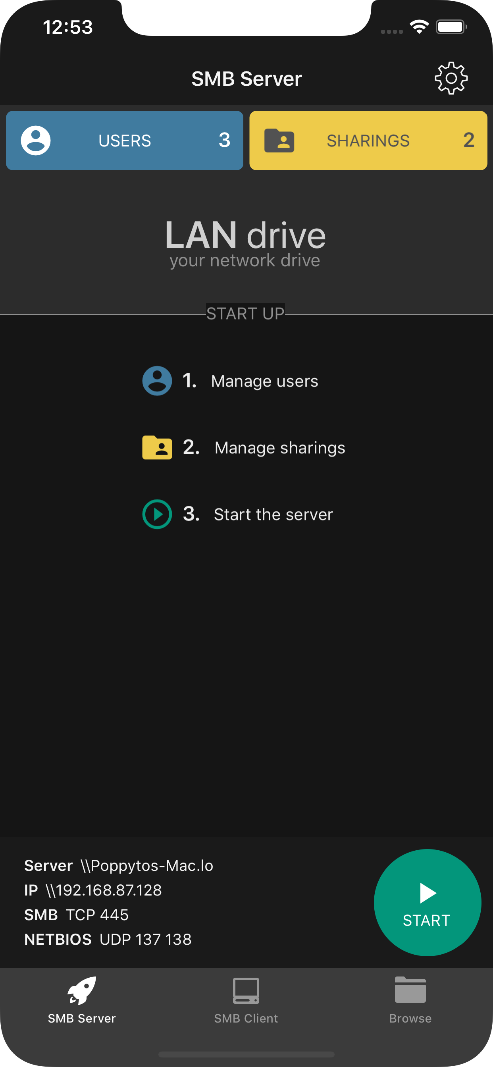The height and width of the screenshot is (1067, 493).
Task: Click the blue user icon beside step 1
Action: (x=157, y=381)
